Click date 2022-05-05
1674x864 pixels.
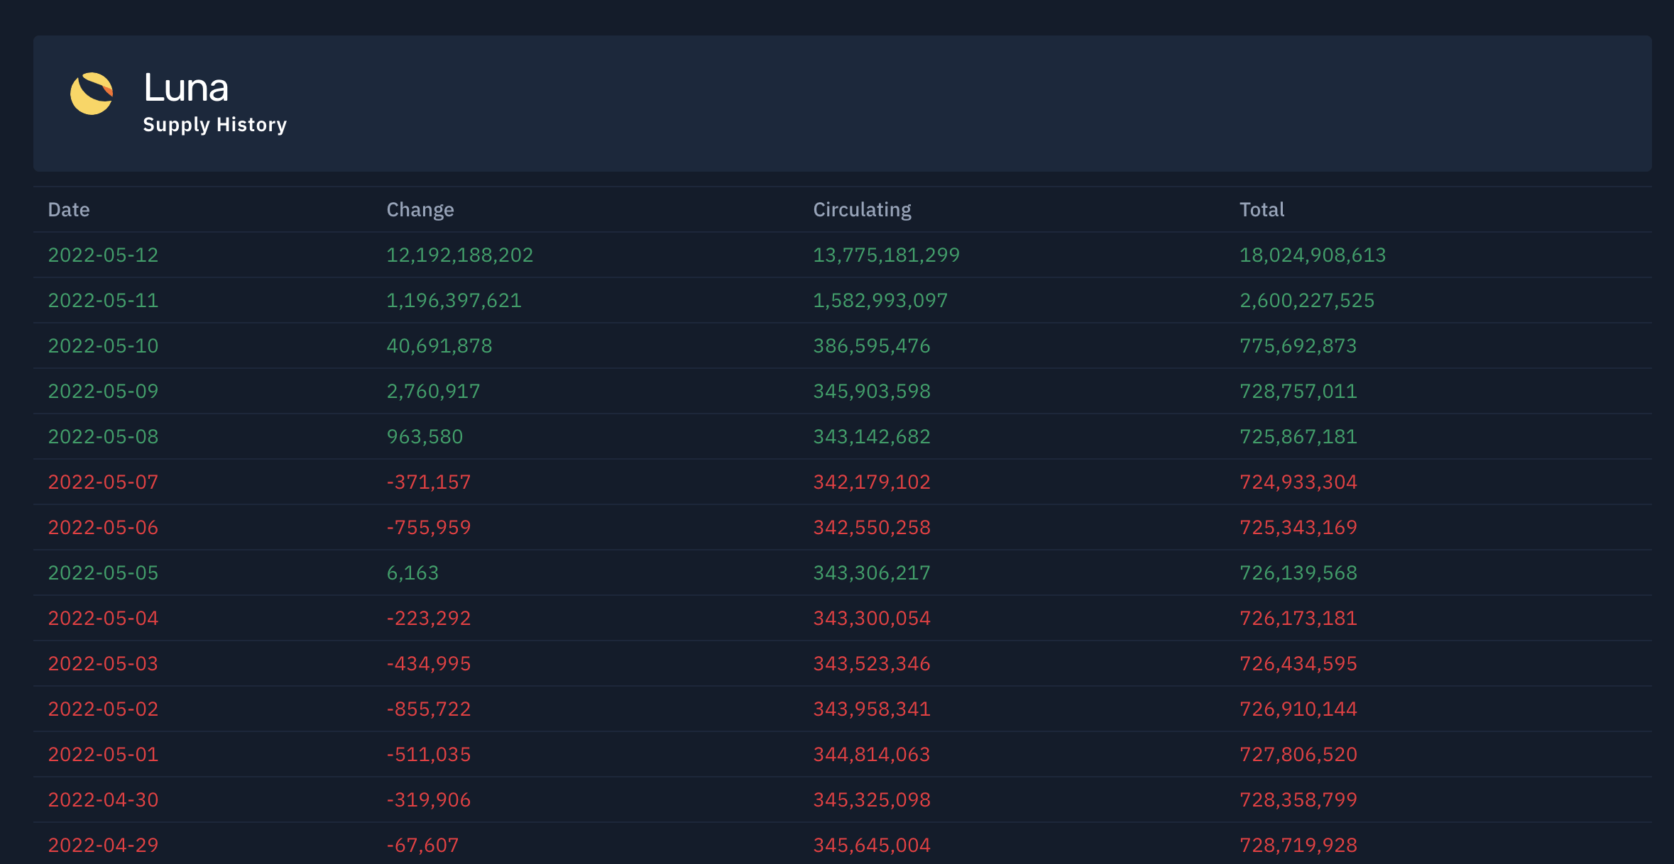103,573
